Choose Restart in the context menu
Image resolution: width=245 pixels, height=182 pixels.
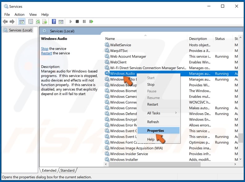pyautogui.click(x=158, y=104)
